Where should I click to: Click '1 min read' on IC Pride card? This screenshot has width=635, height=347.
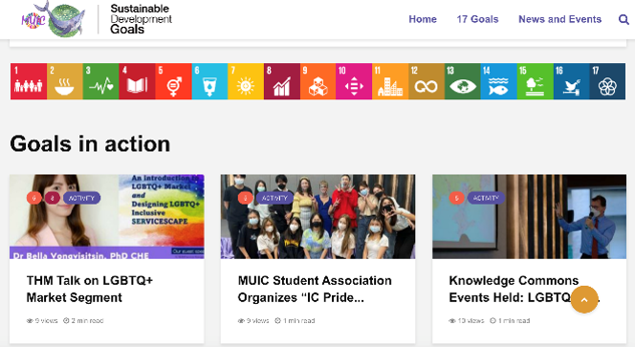coord(295,320)
